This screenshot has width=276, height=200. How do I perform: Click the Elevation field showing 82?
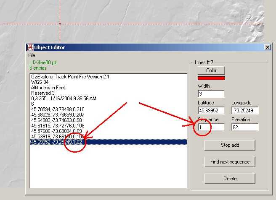pos(244,127)
